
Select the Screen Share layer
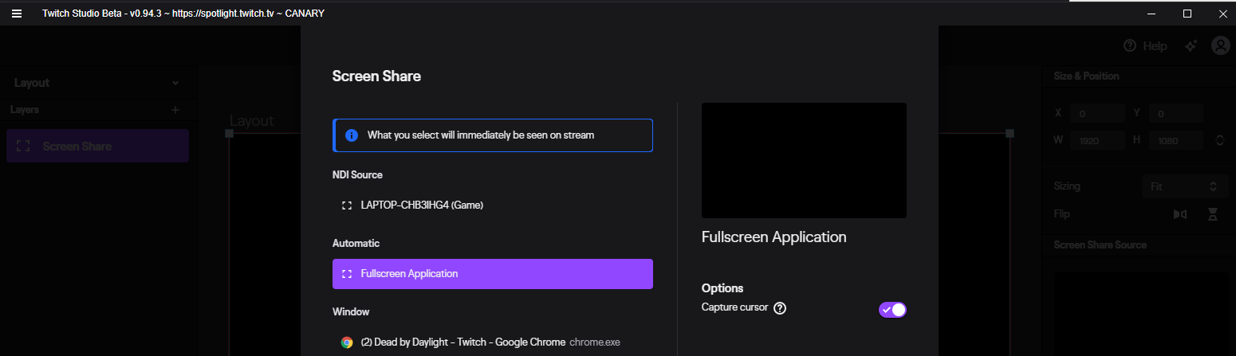[x=97, y=146]
